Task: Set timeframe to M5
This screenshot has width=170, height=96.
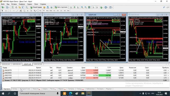Action: click(44, 11)
